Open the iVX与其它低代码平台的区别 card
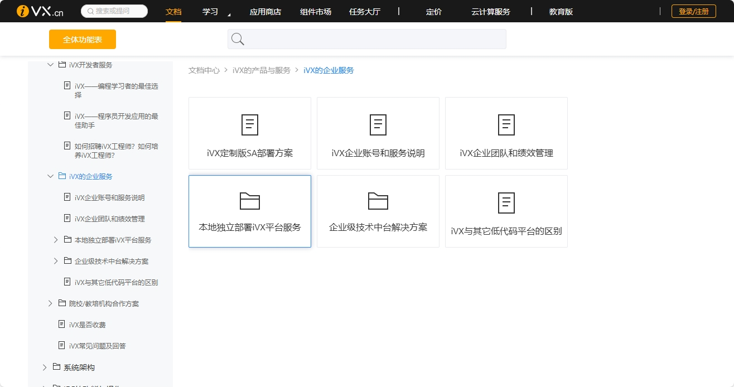 (506, 211)
